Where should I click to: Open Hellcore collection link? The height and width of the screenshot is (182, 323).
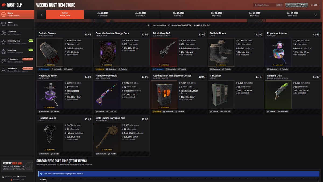[x=70, y=133]
